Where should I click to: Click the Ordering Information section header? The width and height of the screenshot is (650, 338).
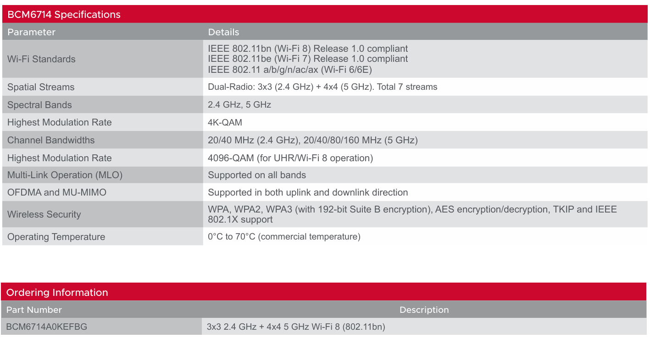click(x=57, y=292)
